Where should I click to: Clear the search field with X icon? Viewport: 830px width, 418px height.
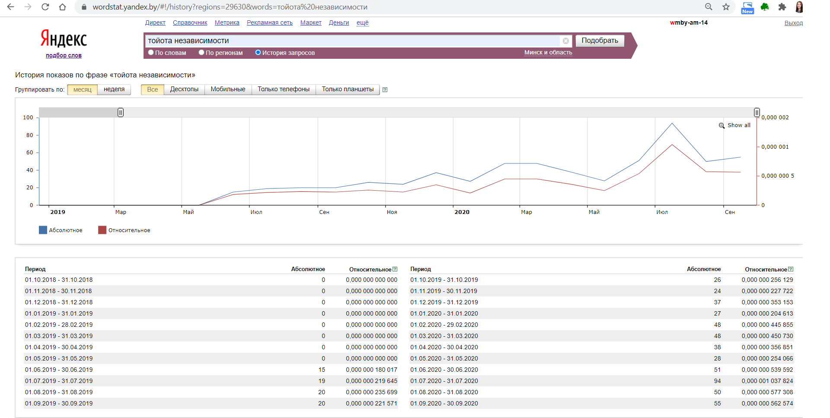tap(565, 41)
